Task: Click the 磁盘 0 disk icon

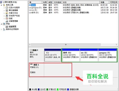Action: (31, 50)
